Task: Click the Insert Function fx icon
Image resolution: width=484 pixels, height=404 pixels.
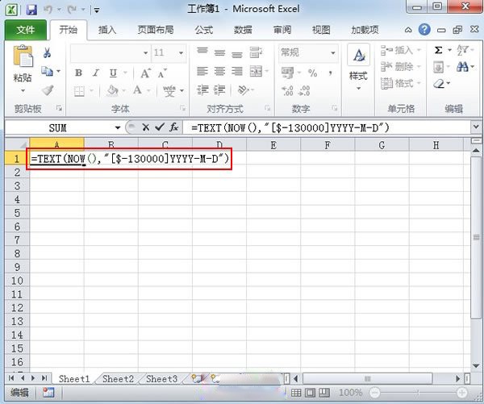Action: [x=173, y=127]
